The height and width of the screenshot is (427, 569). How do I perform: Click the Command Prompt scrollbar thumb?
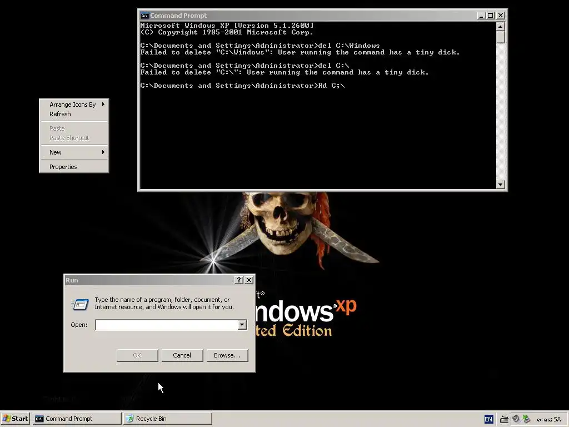click(x=501, y=37)
